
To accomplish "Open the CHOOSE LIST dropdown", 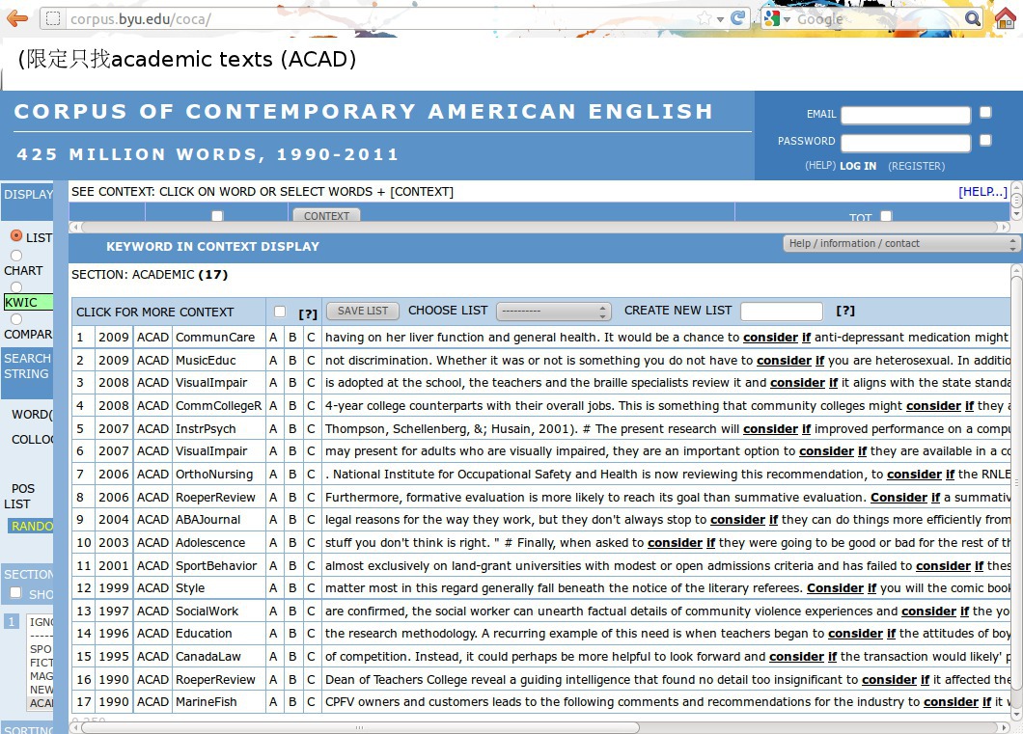I will [x=553, y=311].
